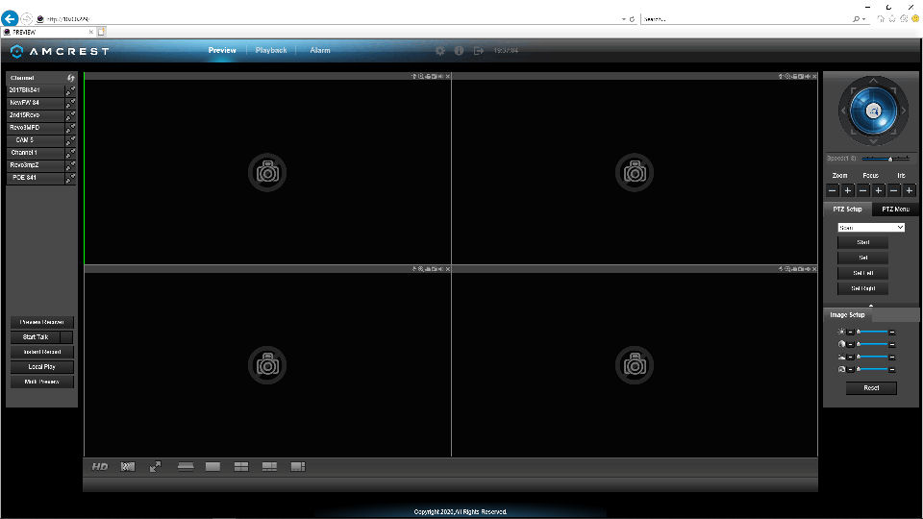
Task: Close the bottom-left video window
Action: pos(448,269)
